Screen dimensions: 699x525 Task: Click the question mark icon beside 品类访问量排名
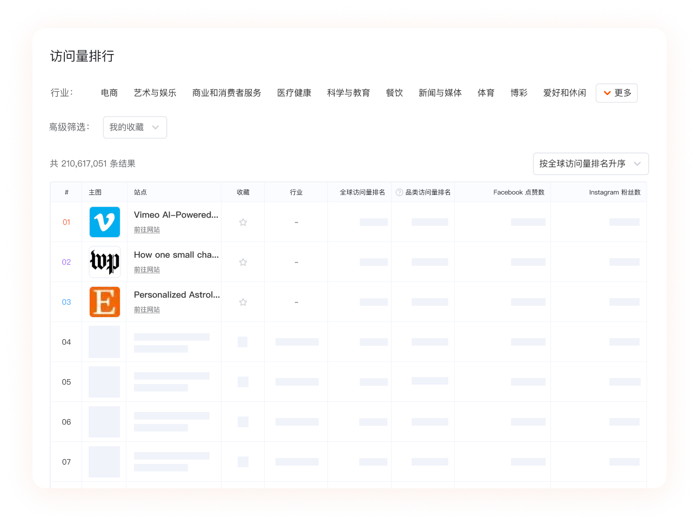pos(399,192)
